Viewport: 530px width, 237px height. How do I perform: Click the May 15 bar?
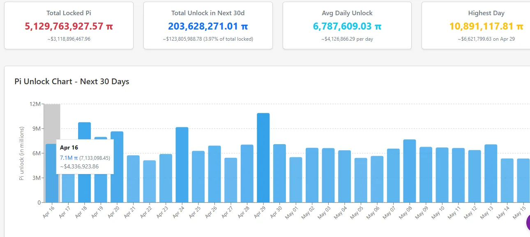[523, 181]
